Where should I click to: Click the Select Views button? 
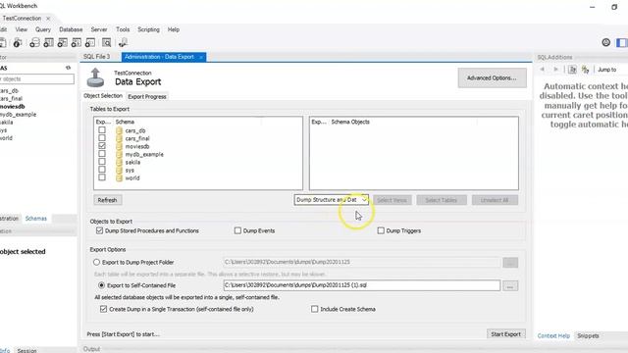tap(392, 200)
